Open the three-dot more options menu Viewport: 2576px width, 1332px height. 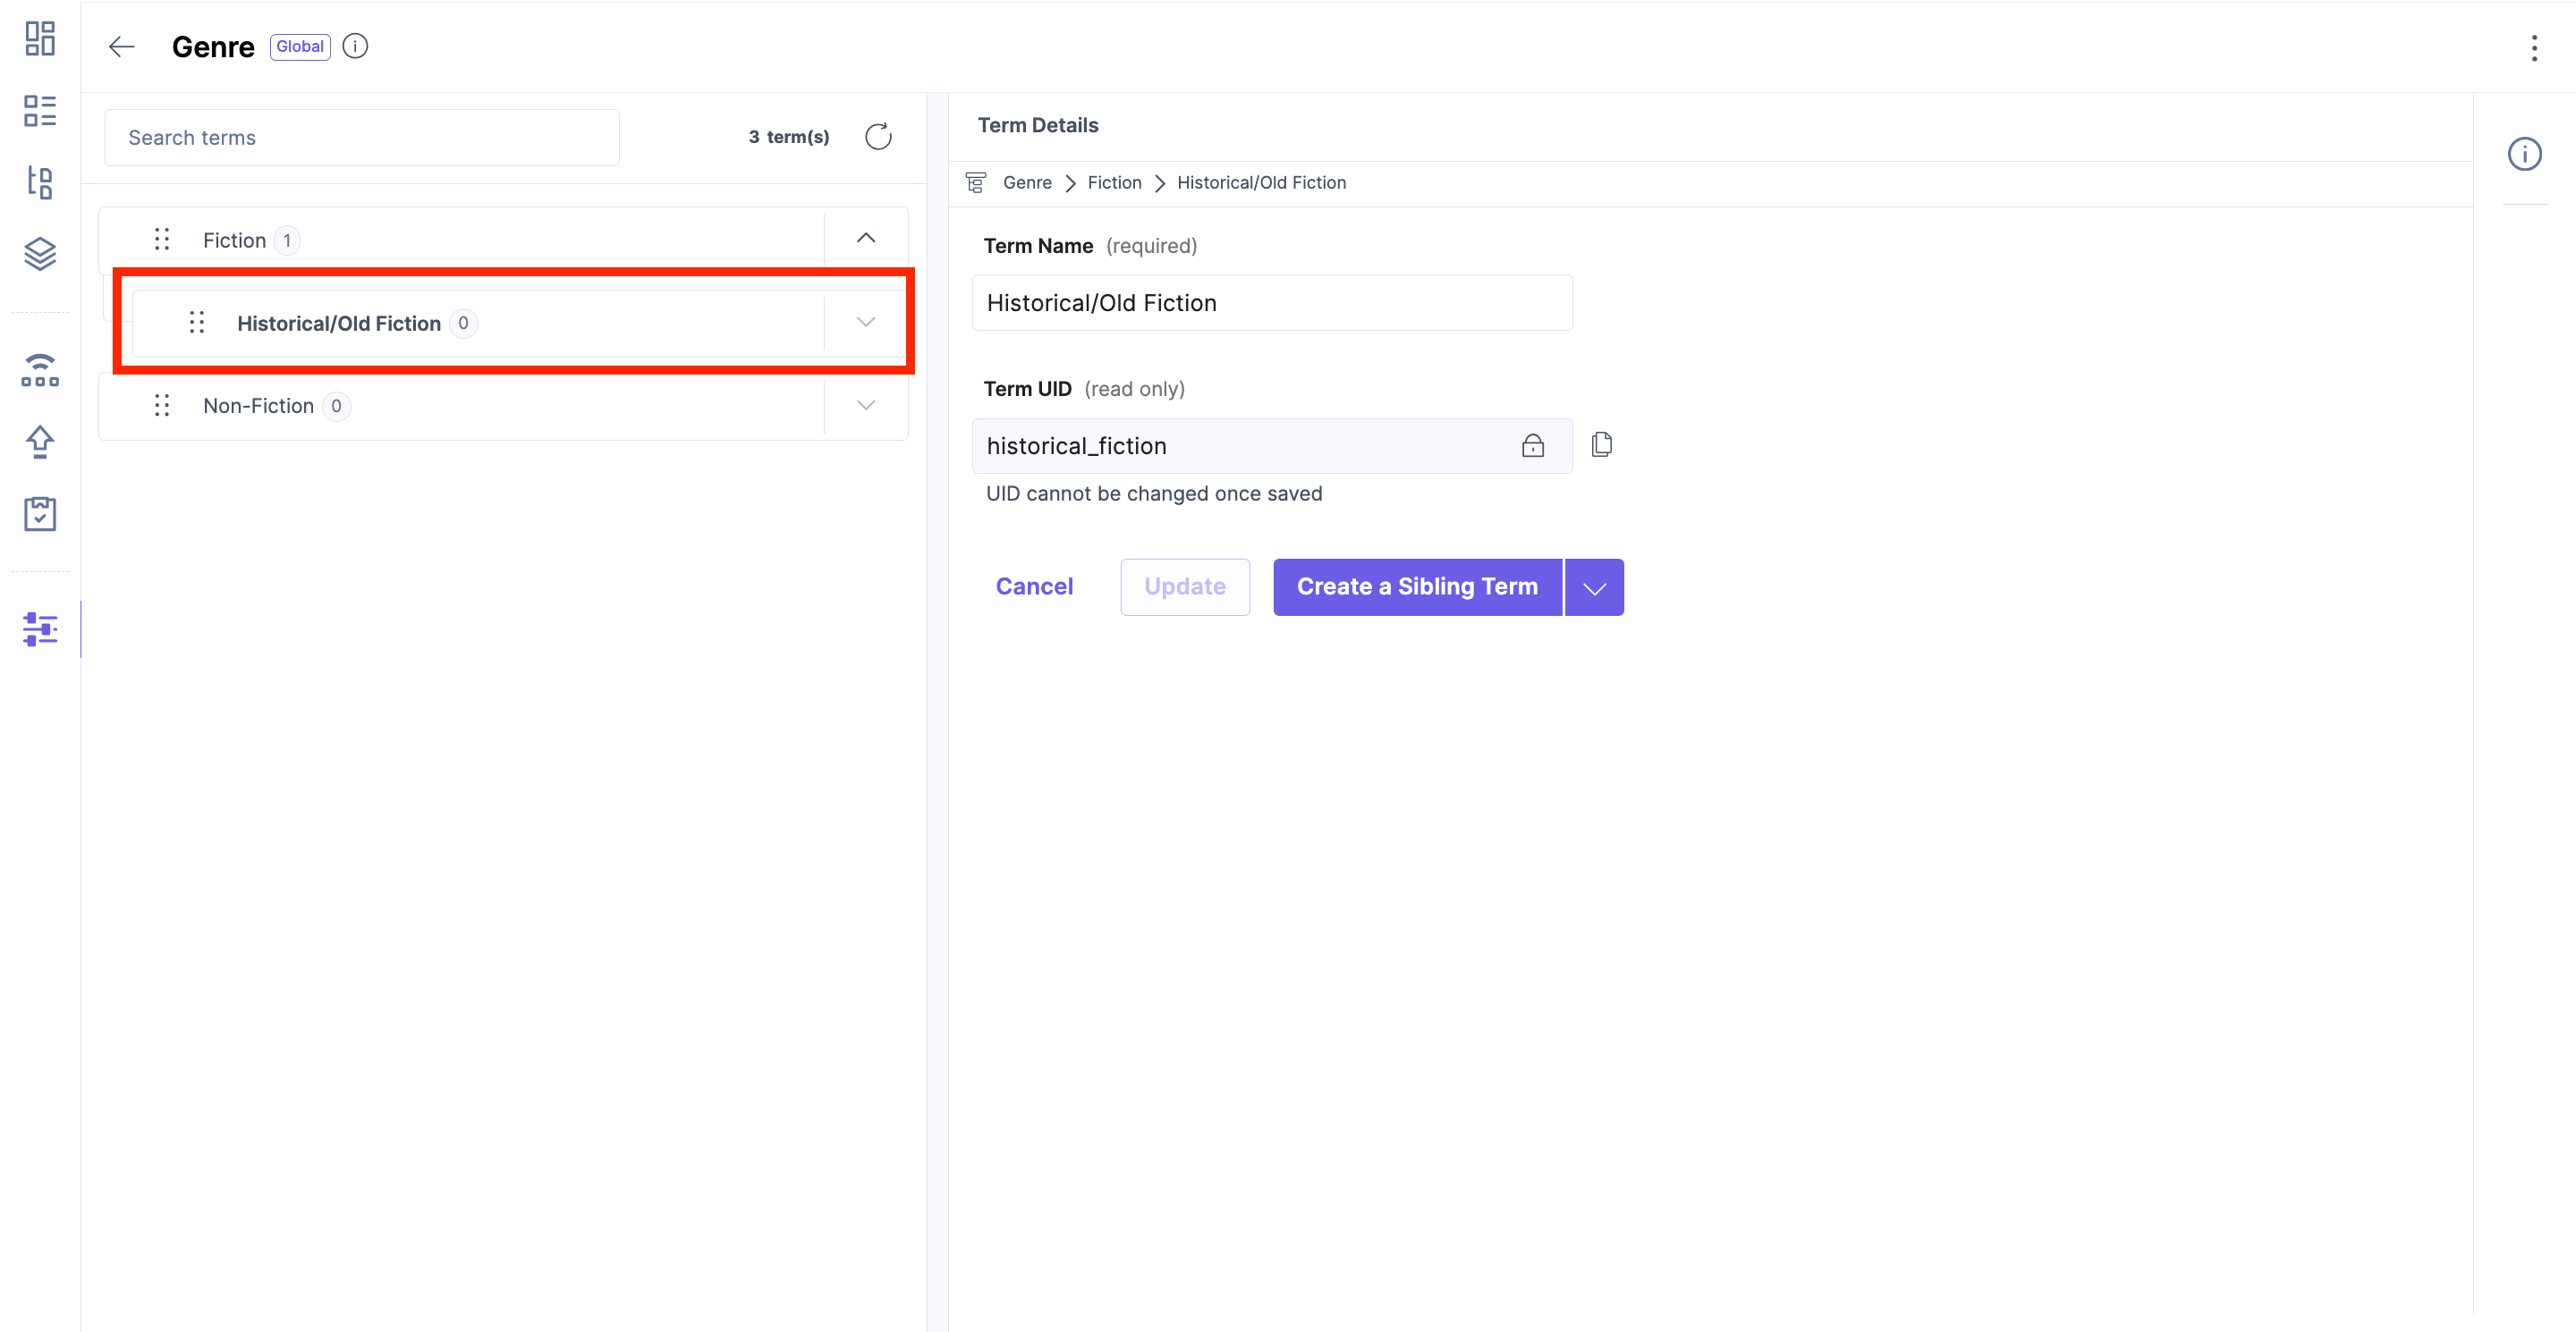pyautogui.click(x=2533, y=48)
